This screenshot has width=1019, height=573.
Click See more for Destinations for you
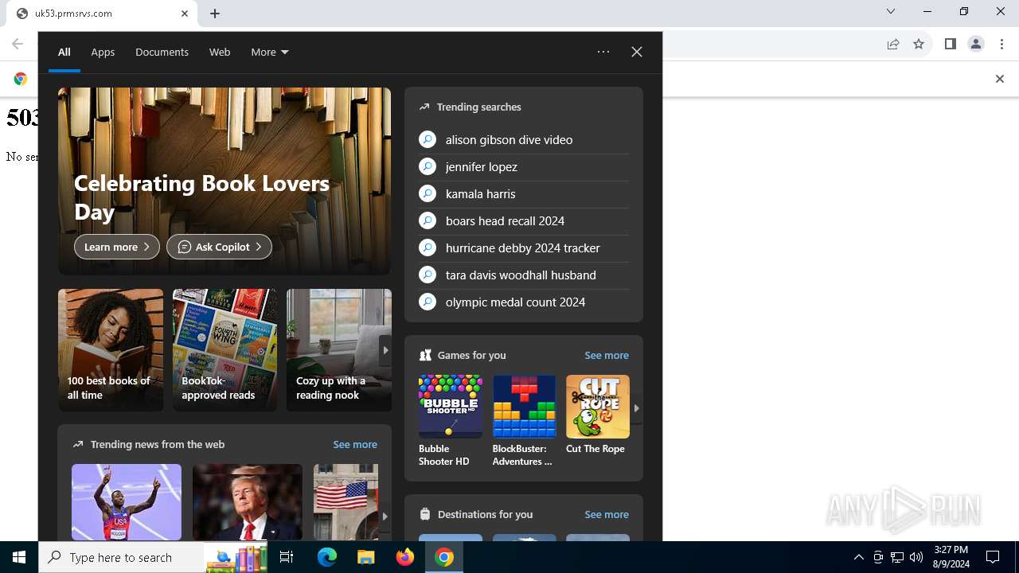(607, 514)
